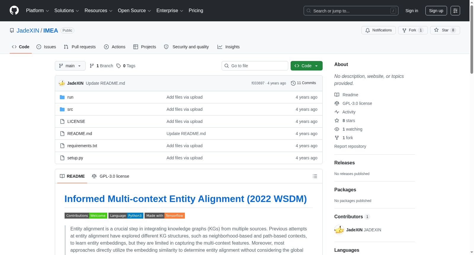Click the Packages heading link
This screenshot has width=474, height=255.
[x=345, y=190]
